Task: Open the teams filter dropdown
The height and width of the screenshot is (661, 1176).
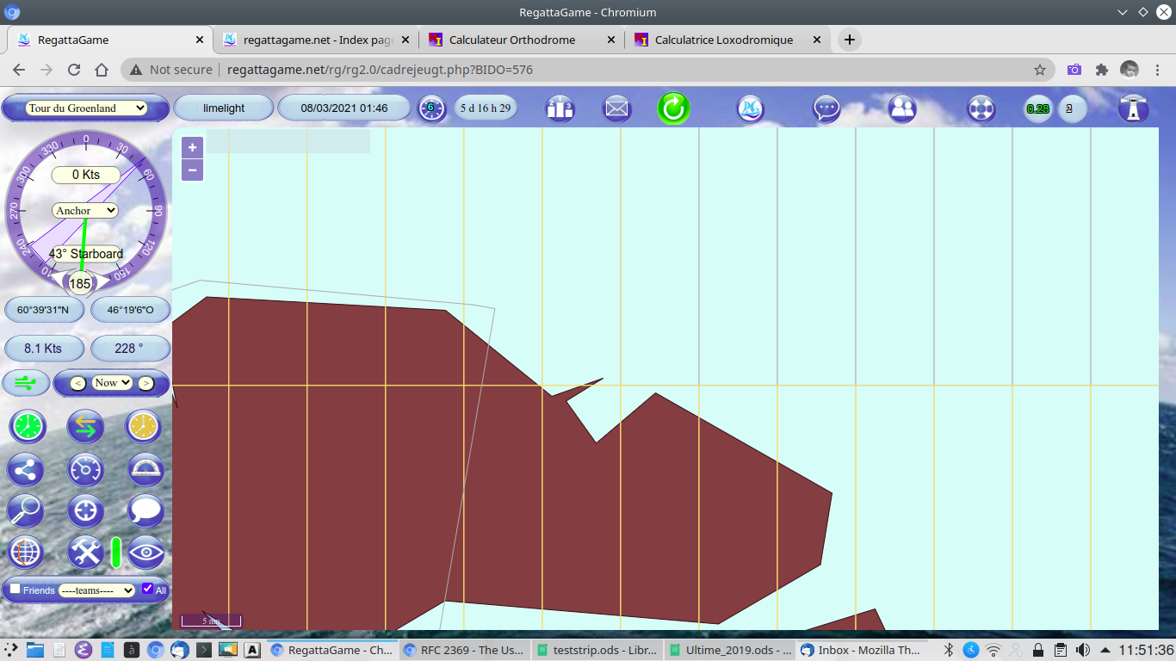Action: tap(96, 590)
